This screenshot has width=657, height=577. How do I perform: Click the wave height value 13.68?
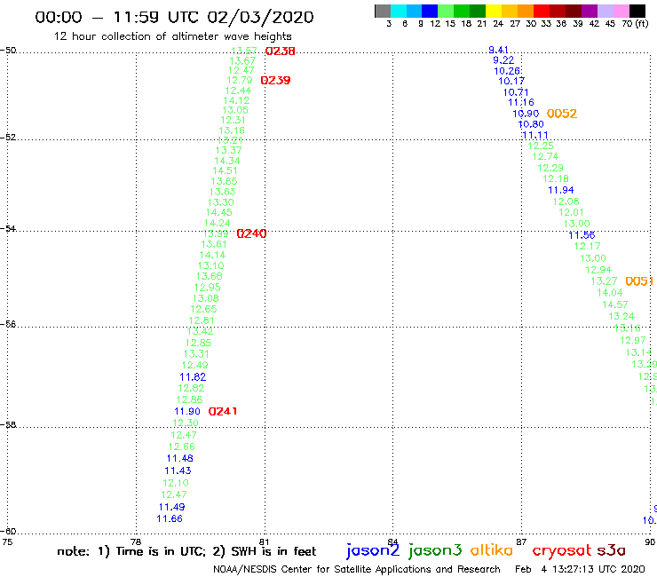coord(209,277)
